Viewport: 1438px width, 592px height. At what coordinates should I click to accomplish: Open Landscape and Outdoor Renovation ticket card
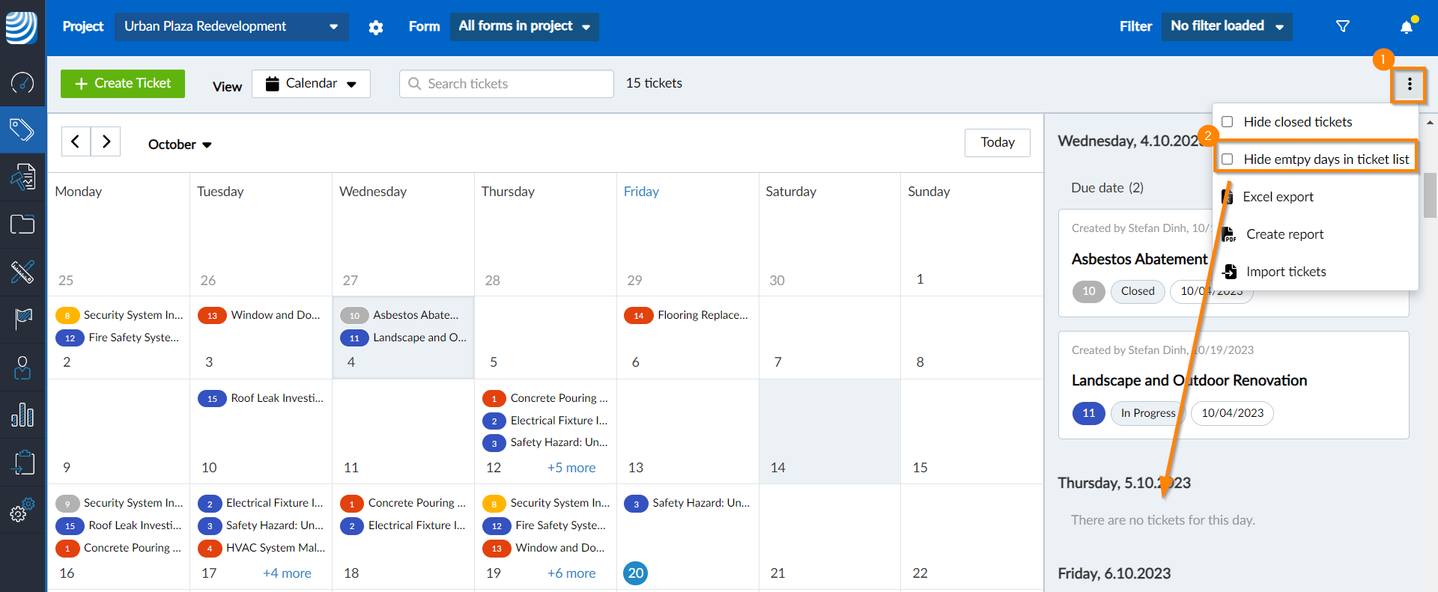(x=1234, y=385)
